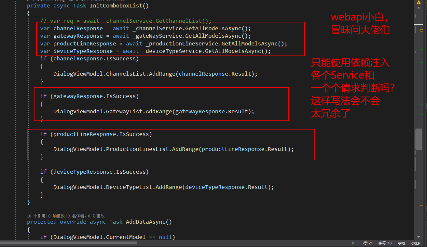Image resolution: width=427 pixels, height=247 pixels.
Task: Click the vertical scrollbar thumb
Action: pyautogui.click(x=418, y=140)
